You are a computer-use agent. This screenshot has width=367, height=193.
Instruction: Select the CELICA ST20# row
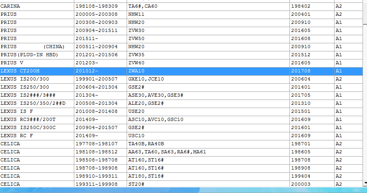181,184
